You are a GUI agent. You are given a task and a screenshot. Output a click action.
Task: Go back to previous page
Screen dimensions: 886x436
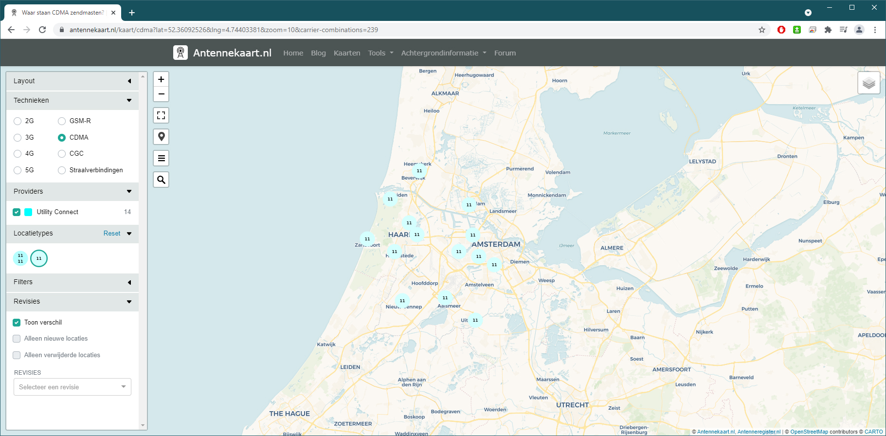(x=11, y=30)
